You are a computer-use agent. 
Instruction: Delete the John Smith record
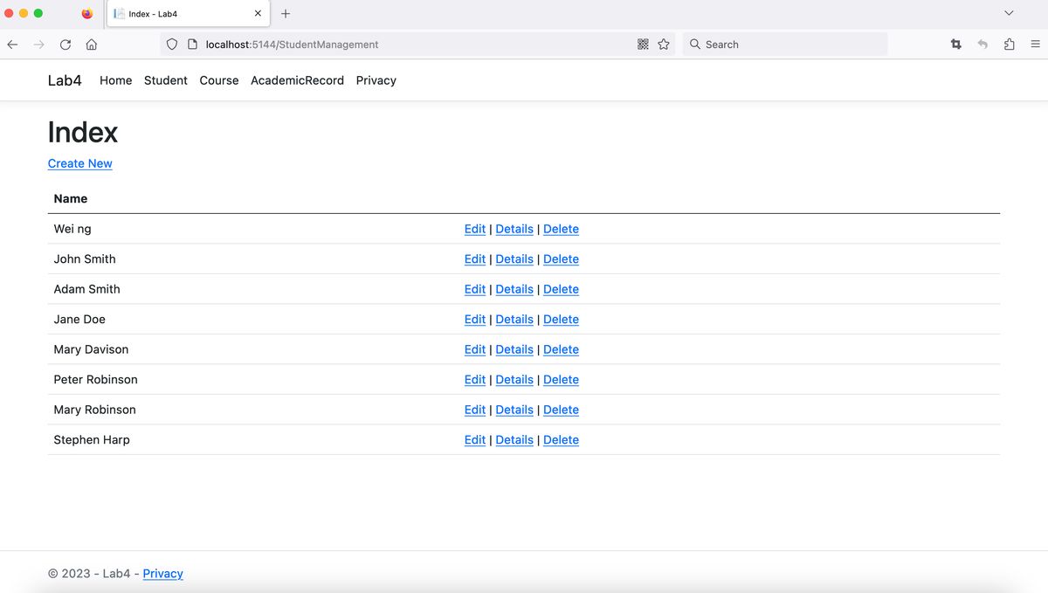[561, 259]
